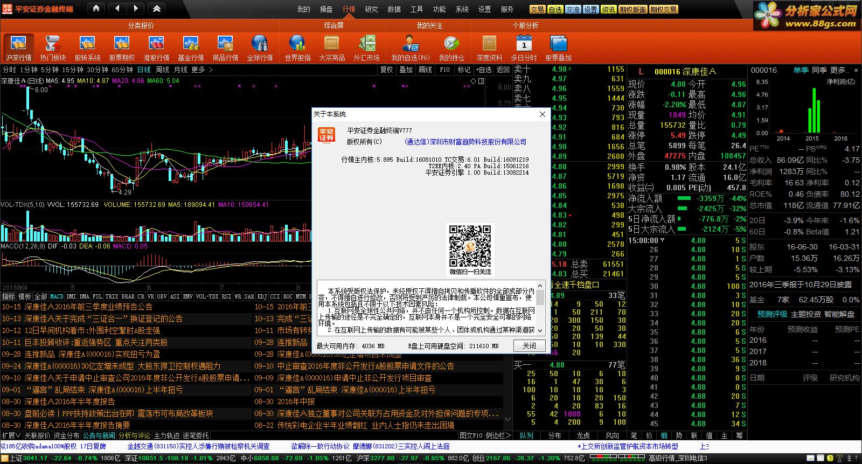
Task: Open the 工具 menu
Action: 417,9
